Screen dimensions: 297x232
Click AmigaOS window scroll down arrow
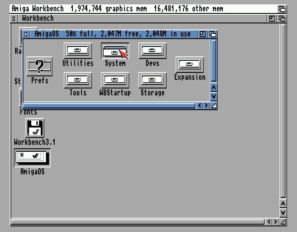click(213, 96)
